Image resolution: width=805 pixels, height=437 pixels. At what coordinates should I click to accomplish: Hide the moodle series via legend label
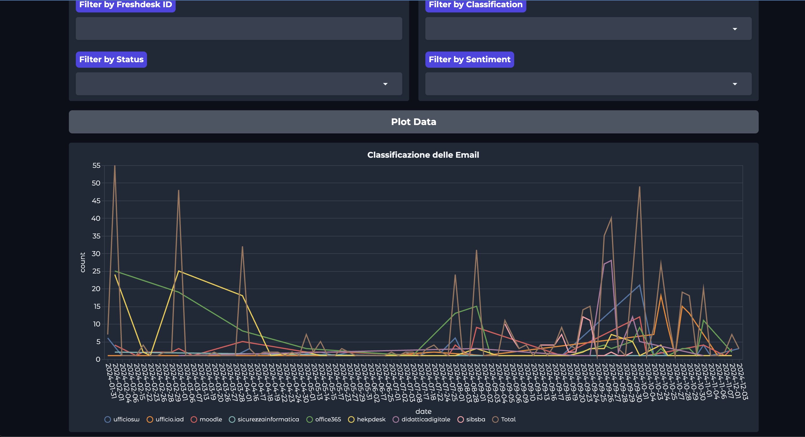coord(211,420)
